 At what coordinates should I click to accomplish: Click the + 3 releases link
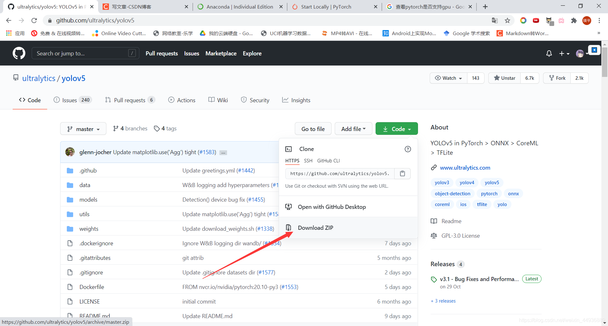tap(443, 301)
